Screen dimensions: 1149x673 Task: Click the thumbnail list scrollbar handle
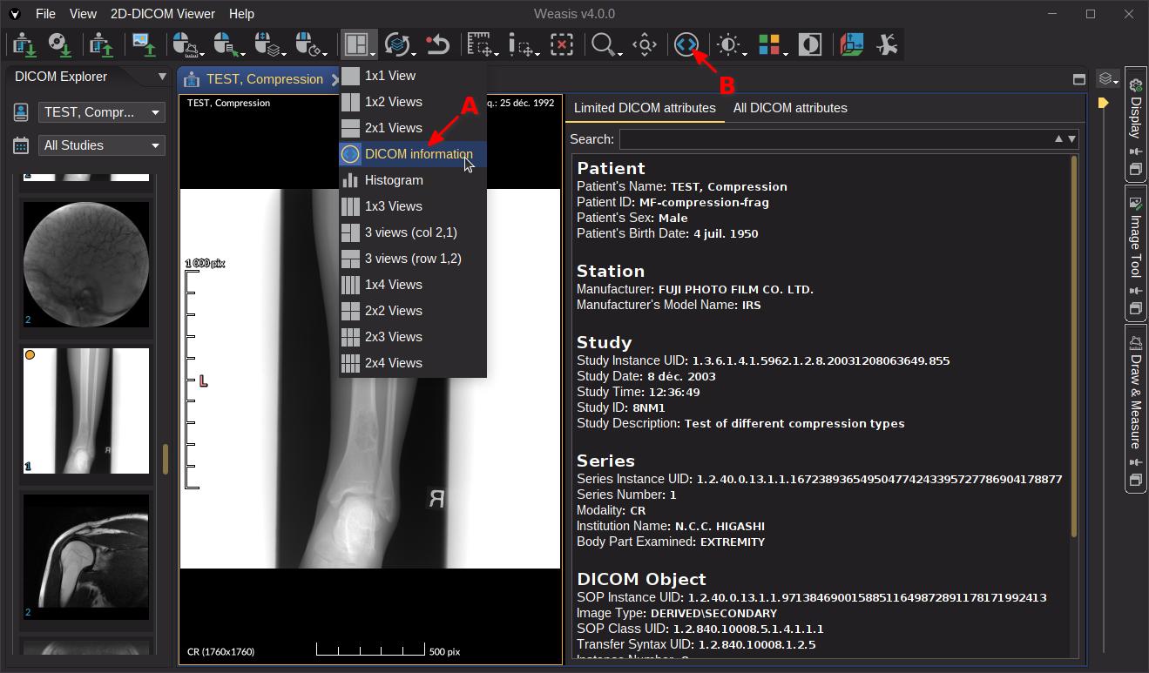click(x=165, y=459)
